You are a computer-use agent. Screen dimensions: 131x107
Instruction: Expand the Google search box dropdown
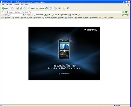pos(23,15)
